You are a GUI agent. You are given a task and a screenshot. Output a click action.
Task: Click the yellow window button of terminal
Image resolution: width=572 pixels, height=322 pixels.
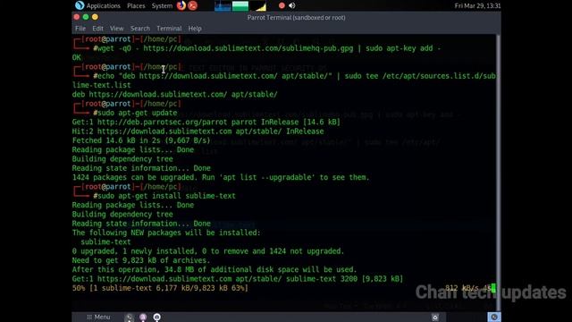click(x=95, y=17)
